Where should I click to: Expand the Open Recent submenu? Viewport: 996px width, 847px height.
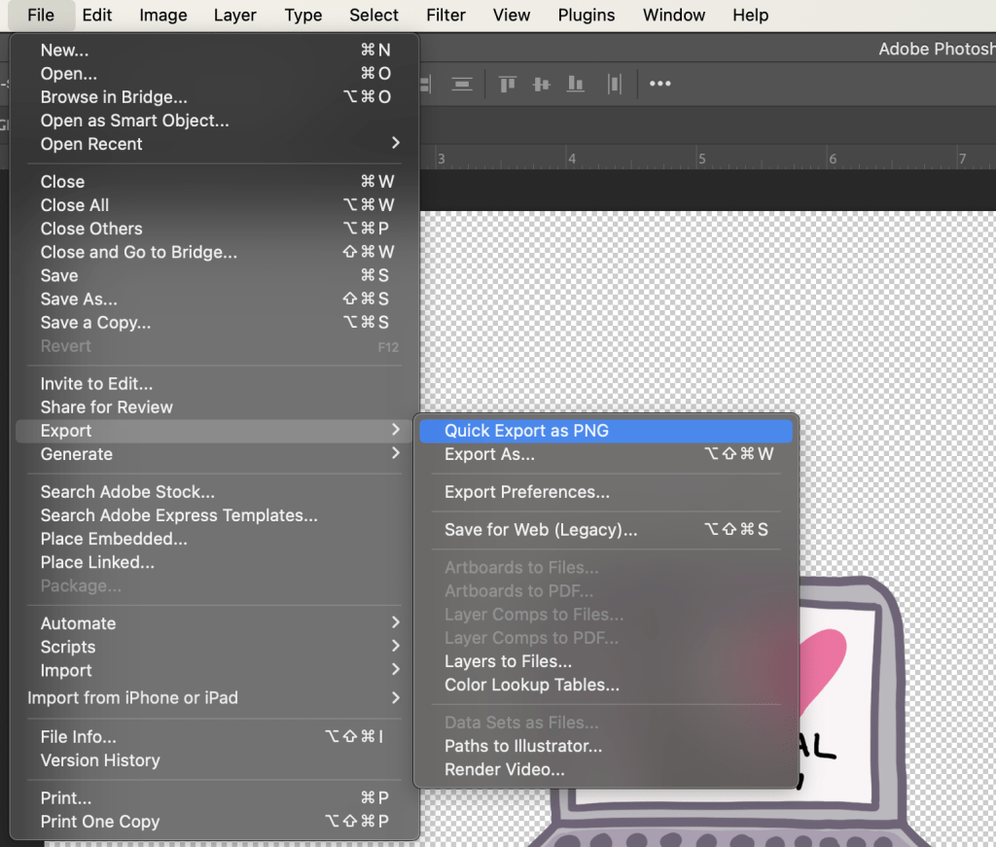pyautogui.click(x=91, y=144)
